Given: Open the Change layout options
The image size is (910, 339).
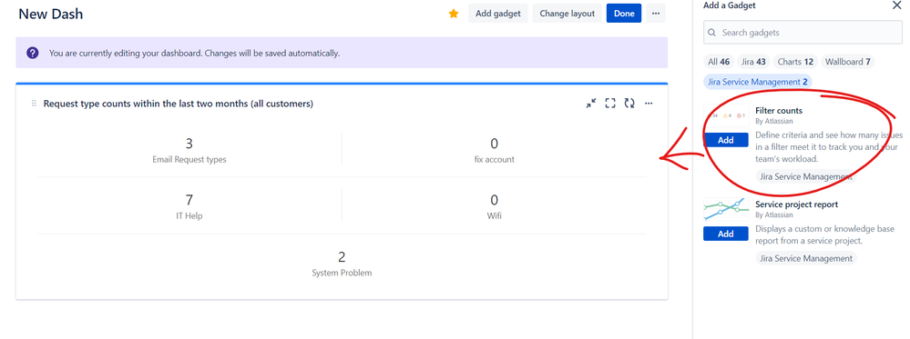Looking at the screenshot, I should [x=567, y=14].
